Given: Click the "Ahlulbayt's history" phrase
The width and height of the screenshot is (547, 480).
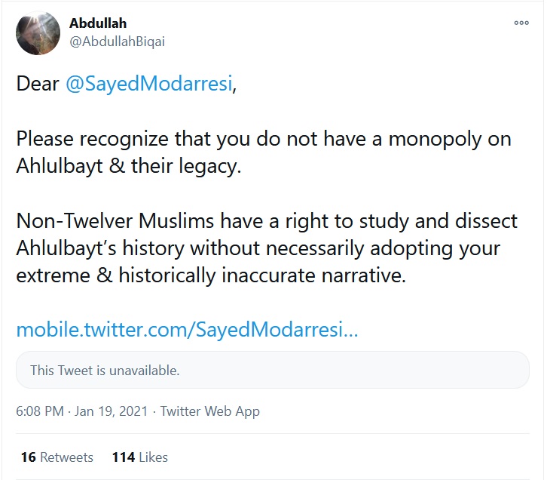Looking at the screenshot, I should 100,248.
